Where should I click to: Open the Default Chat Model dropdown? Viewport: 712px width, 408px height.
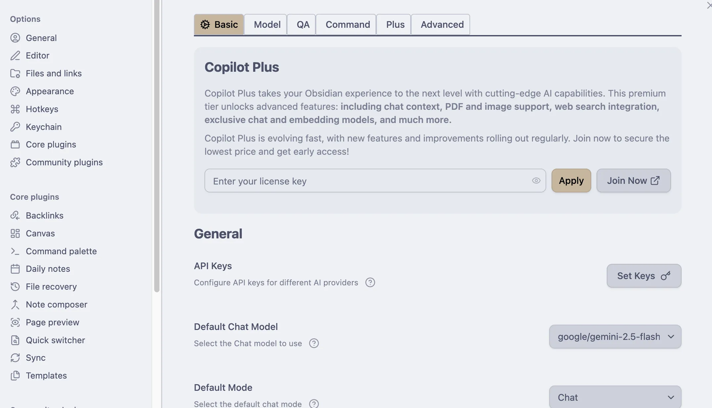pyautogui.click(x=615, y=337)
